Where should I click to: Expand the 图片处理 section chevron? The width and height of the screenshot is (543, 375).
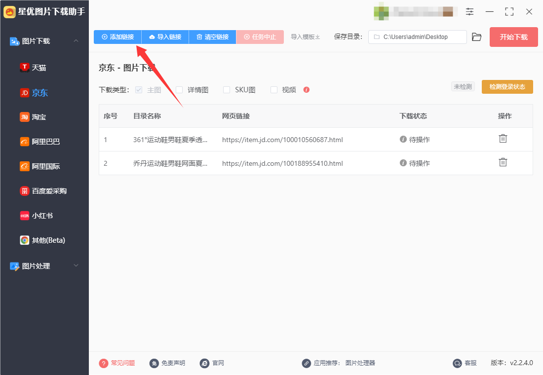pos(76,265)
